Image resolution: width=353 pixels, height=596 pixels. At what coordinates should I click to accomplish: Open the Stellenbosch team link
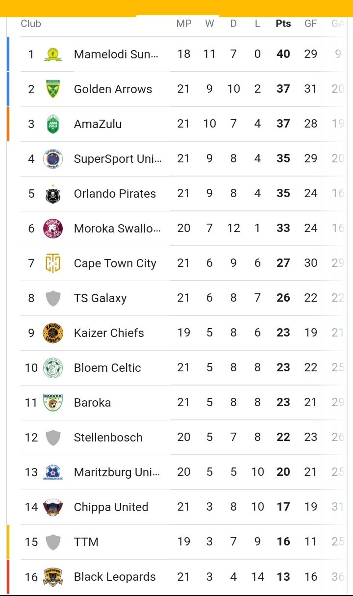(108, 438)
